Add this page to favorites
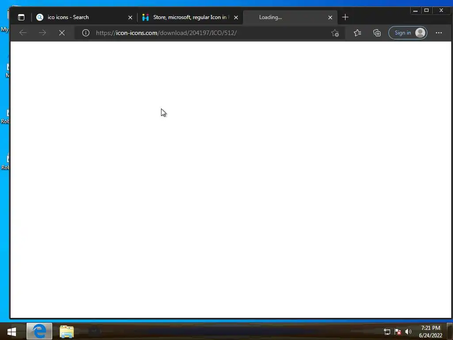This screenshot has width=453, height=340. tap(335, 33)
